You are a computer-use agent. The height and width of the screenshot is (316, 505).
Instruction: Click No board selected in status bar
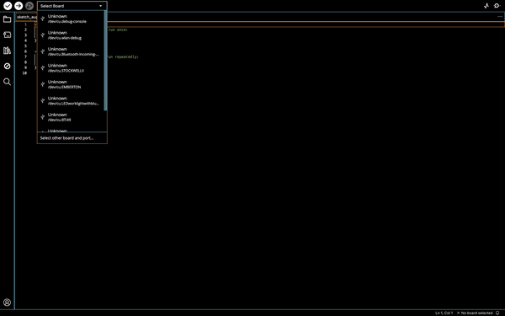(x=475, y=313)
